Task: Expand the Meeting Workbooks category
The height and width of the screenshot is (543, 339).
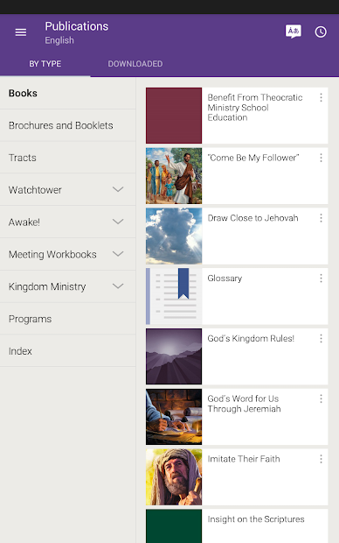Action: coord(118,254)
